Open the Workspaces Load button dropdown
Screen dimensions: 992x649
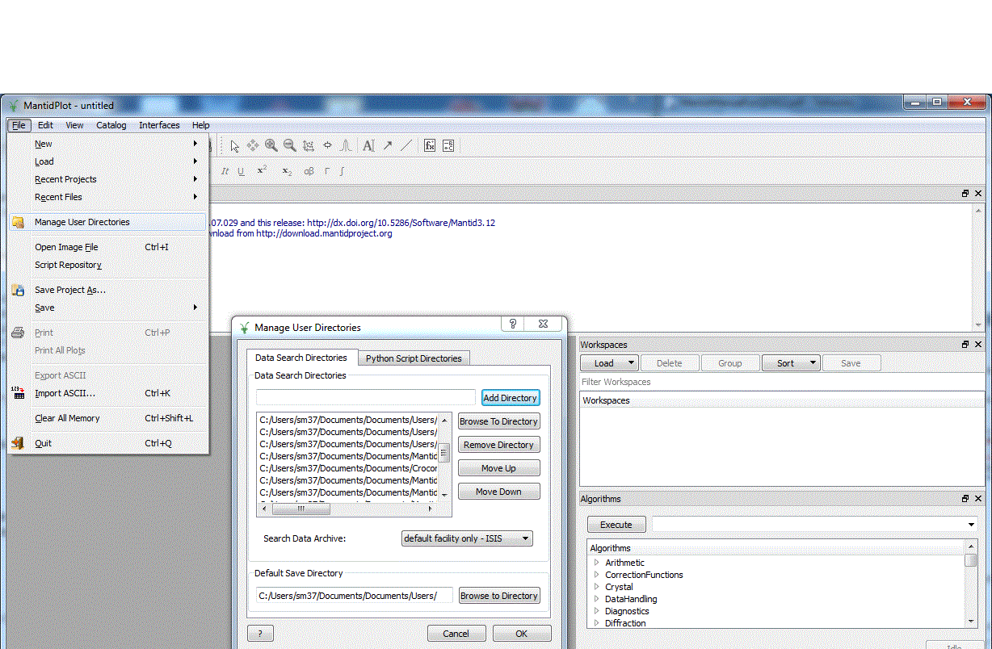tap(632, 363)
